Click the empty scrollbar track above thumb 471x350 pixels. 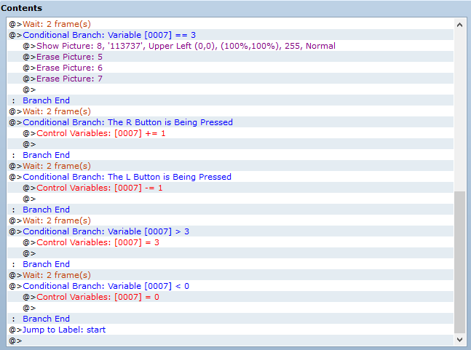[459, 111]
